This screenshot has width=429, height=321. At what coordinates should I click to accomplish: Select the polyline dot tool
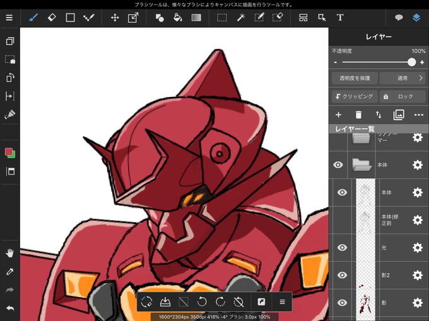coord(89,18)
